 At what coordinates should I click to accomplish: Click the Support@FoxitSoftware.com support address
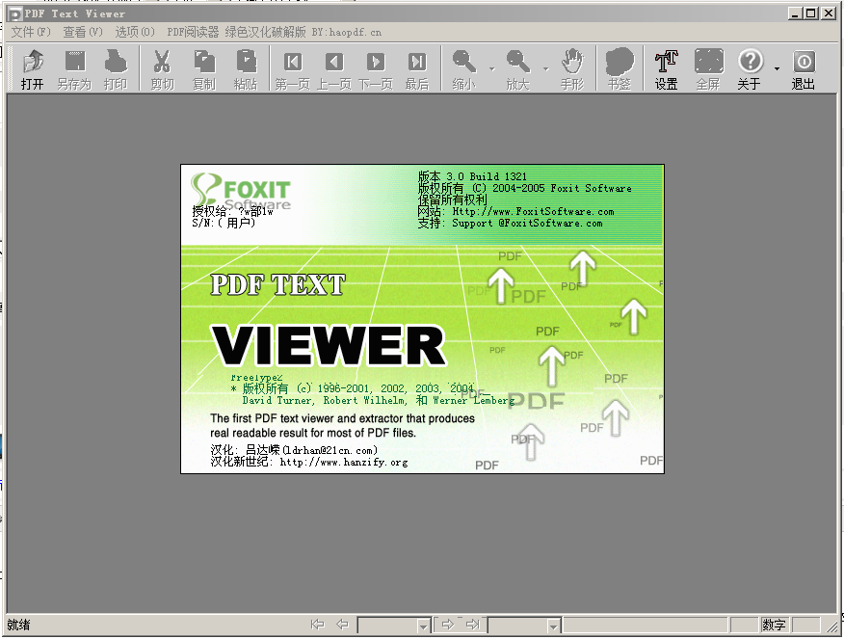pyautogui.click(x=527, y=223)
